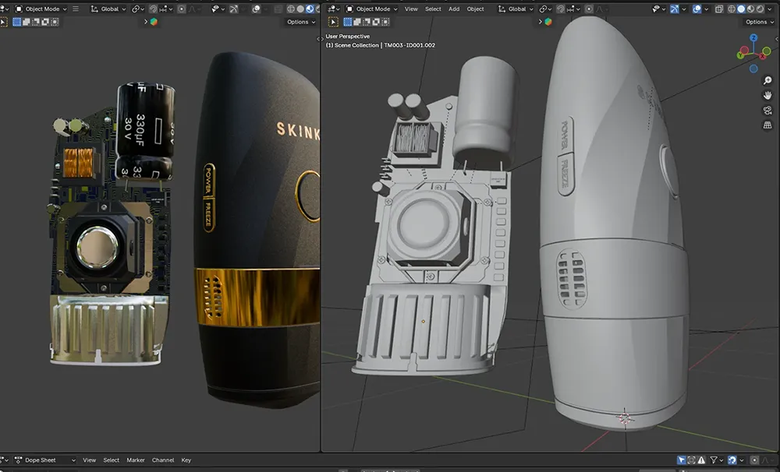Screen dimensions: 780x472
Task: Open pivot point dropdown in left viewport
Action: click(138, 9)
